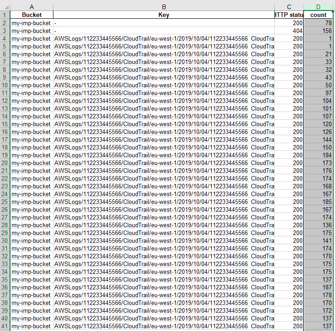Click count cell 185 in row 25
The image size is (335, 331).
pos(318,202)
